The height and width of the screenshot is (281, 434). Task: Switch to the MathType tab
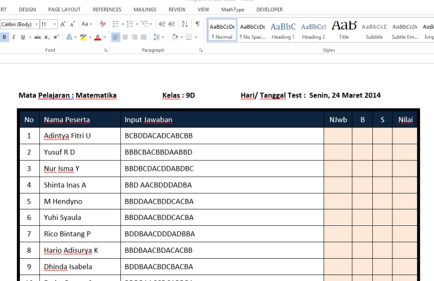pyautogui.click(x=233, y=9)
